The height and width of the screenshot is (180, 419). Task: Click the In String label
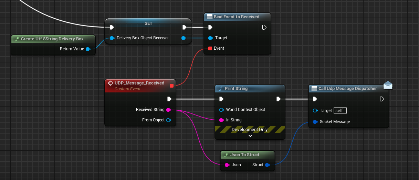click(234, 120)
